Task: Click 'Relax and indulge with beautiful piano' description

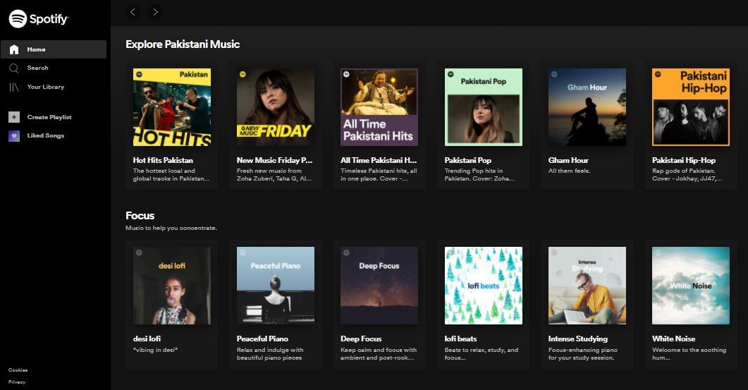Action: [x=270, y=354]
